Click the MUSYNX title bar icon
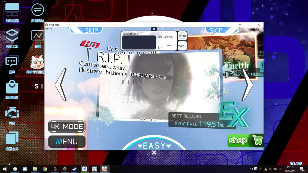Viewport: 308px width, 173px height. 46,25
